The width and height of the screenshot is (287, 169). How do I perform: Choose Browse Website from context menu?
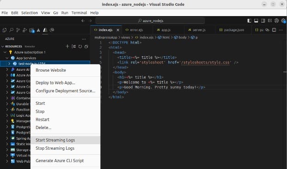[65, 70]
